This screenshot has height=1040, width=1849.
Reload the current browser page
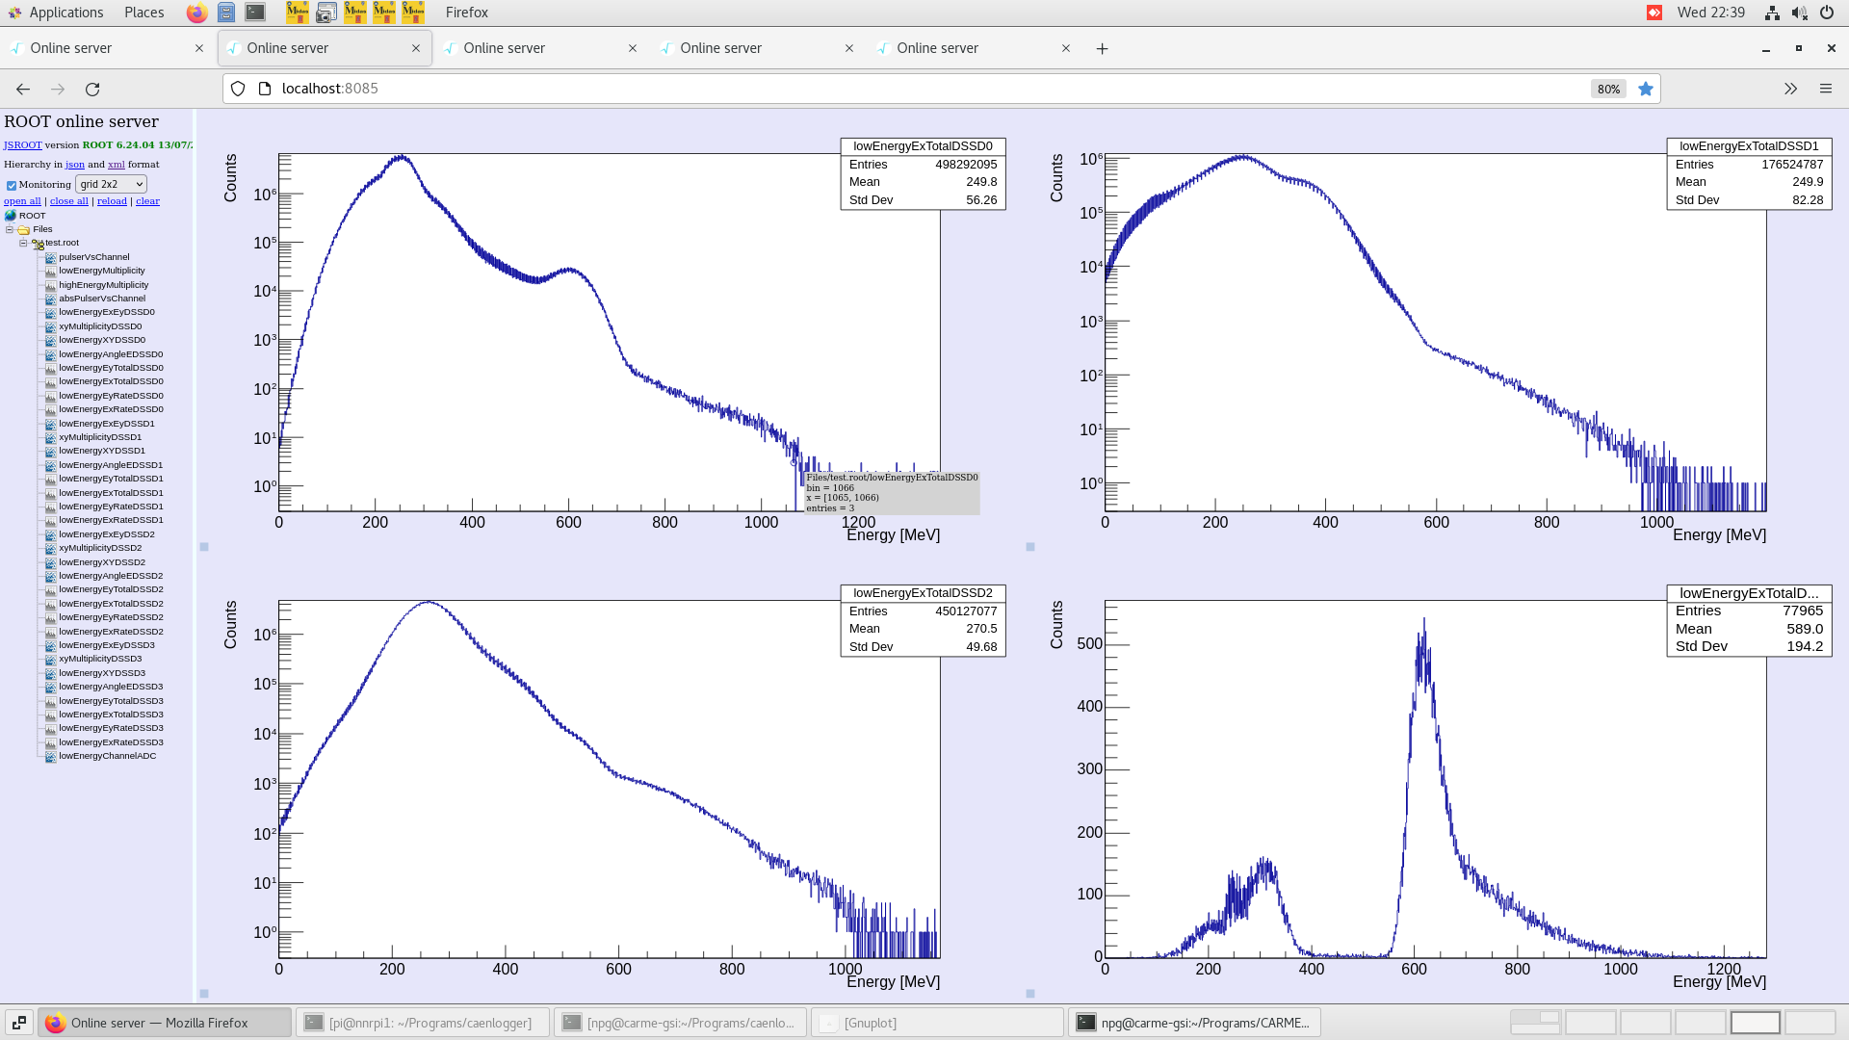click(x=92, y=89)
